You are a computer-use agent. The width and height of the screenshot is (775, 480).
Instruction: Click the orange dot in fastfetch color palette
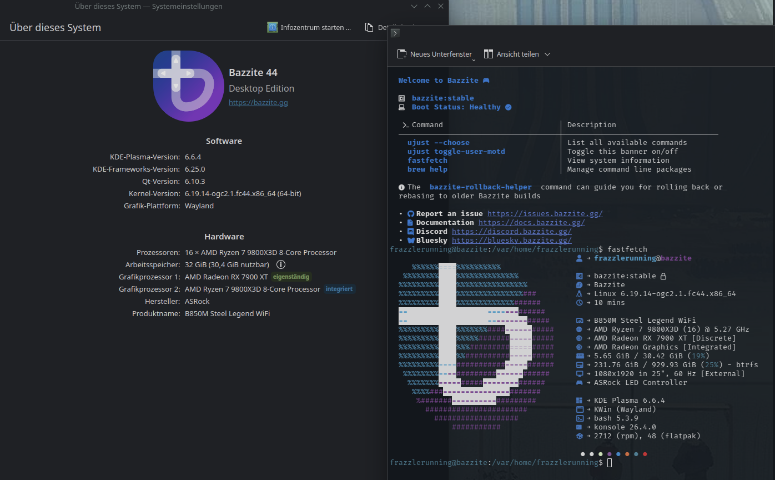coord(627,454)
